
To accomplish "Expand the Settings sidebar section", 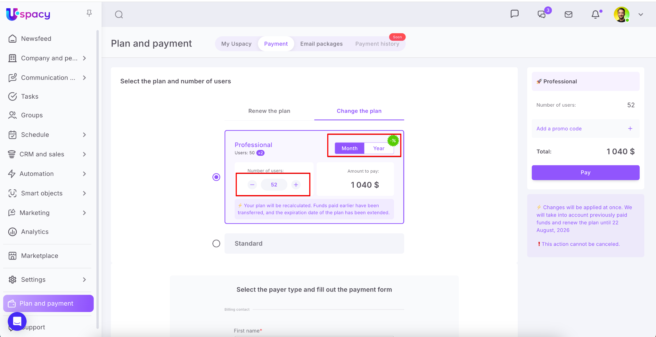I will coord(85,280).
